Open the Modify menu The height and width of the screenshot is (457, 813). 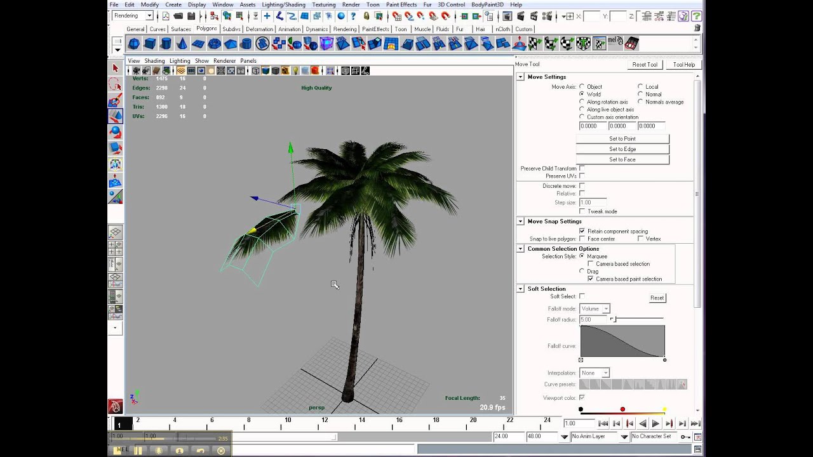point(150,4)
